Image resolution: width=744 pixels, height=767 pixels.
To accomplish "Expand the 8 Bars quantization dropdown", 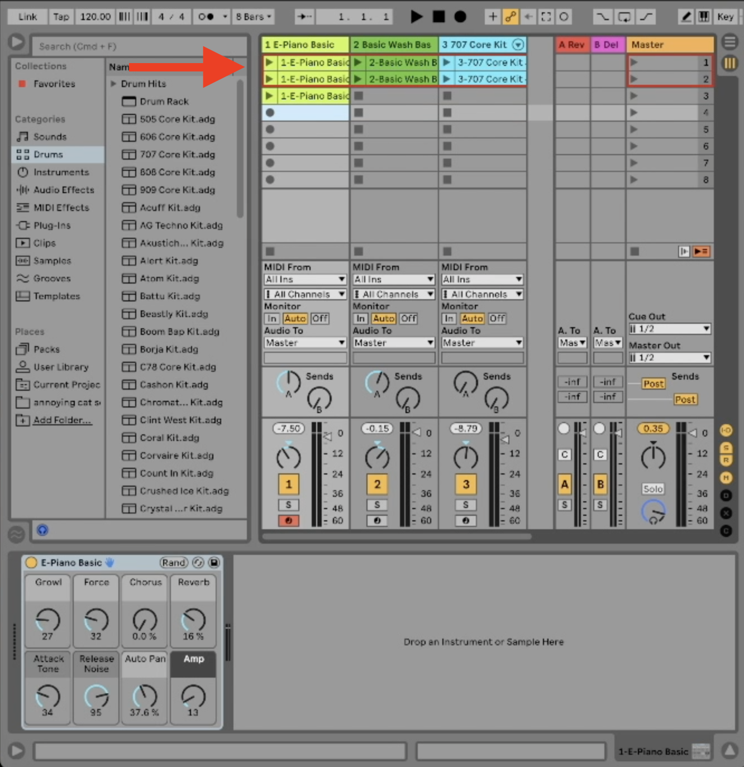I will [253, 16].
